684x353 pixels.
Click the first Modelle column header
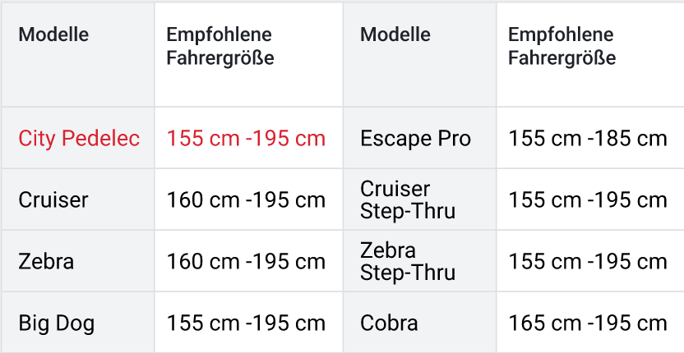[53, 34]
